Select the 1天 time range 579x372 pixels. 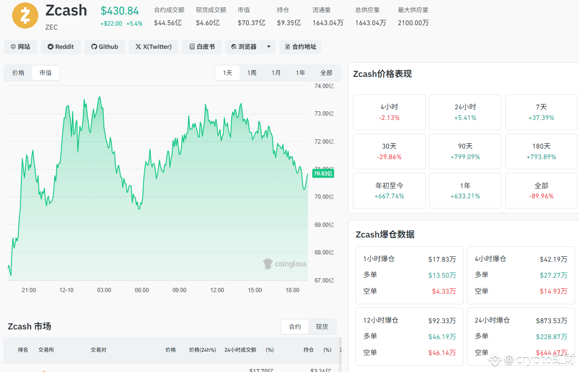click(227, 73)
